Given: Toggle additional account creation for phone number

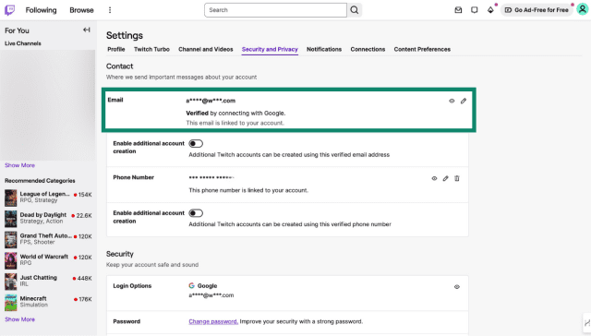Looking at the screenshot, I should [x=196, y=213].
